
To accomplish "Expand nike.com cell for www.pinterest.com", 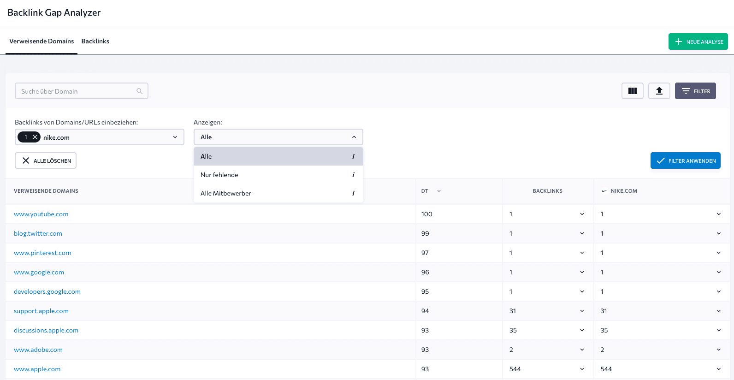I will coord(719,253).
